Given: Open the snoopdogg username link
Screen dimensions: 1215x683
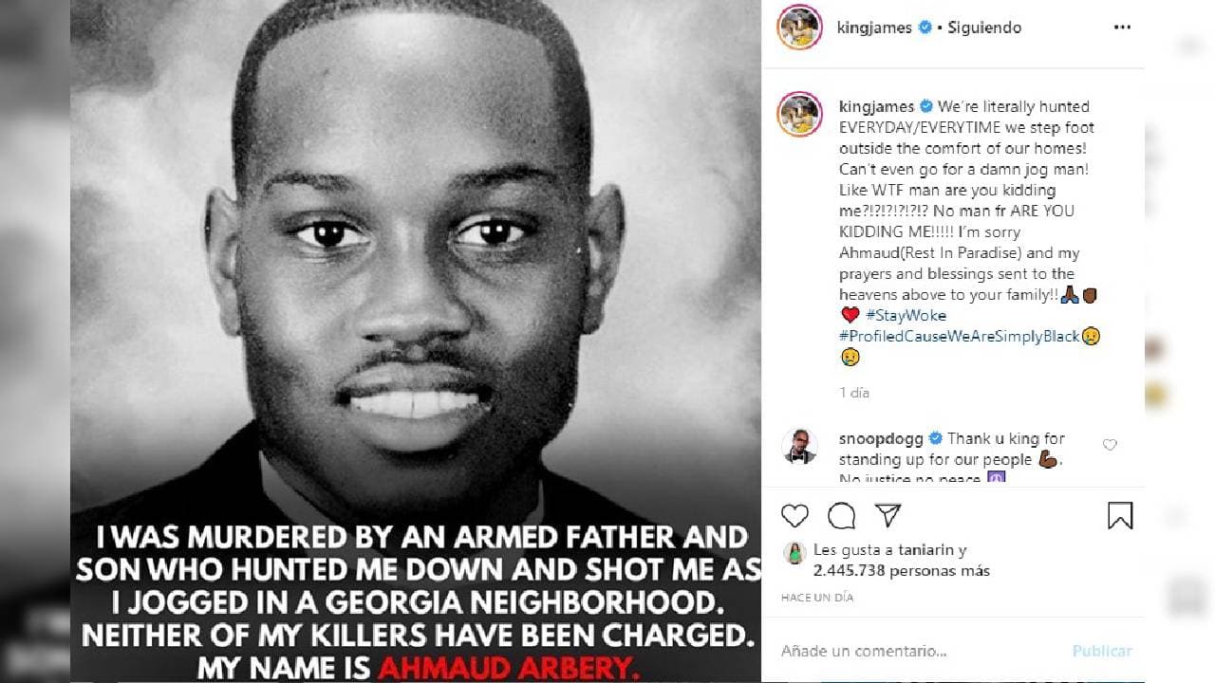Looking at the screenshot, I should point(881,438).
